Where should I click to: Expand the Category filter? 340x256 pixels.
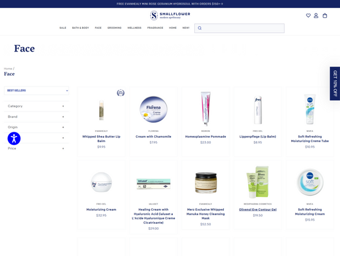pos(36,106)
